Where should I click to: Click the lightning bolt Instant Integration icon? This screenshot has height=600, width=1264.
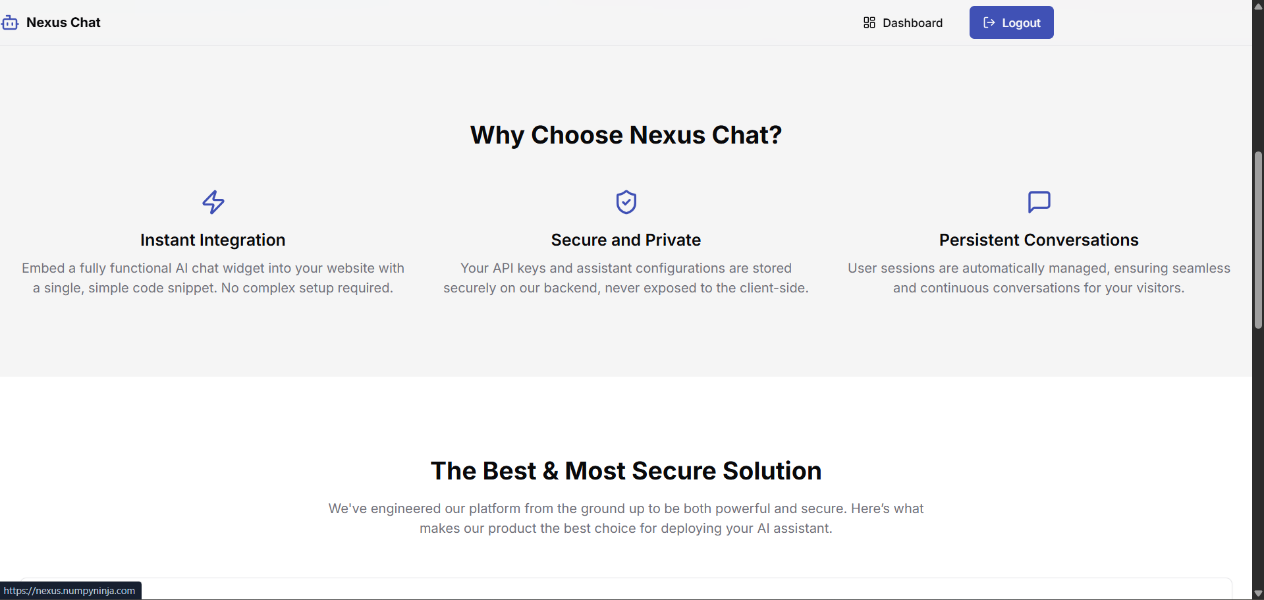point(213,202)
